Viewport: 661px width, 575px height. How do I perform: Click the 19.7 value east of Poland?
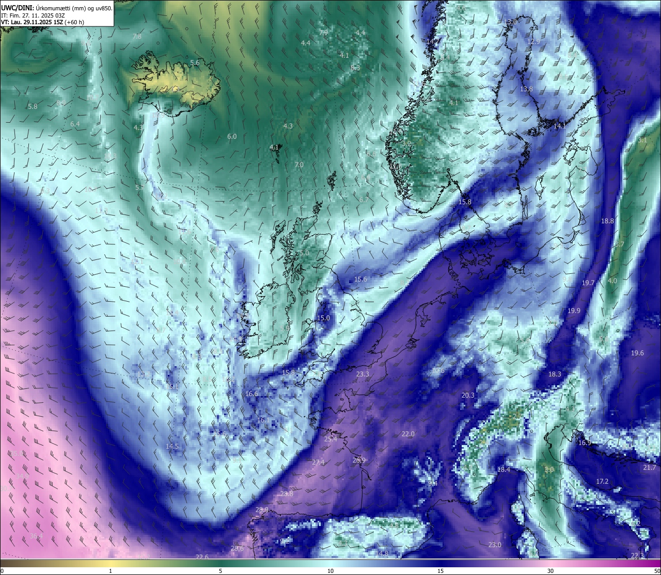[588, 283]
